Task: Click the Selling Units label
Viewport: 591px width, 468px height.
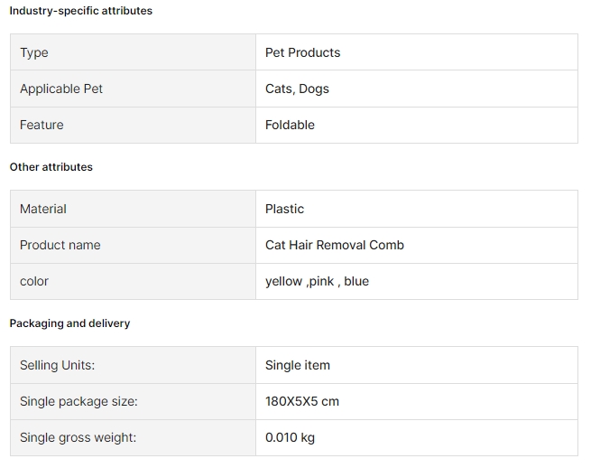Action: [x=57, y=365]
